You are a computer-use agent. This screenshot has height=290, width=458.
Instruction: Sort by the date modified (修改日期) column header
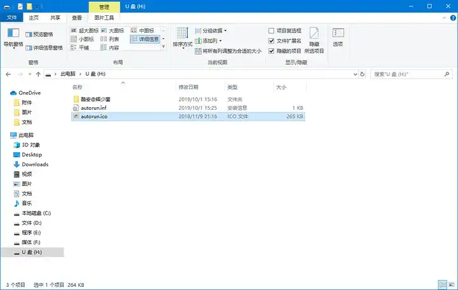(x=188, y=87)
